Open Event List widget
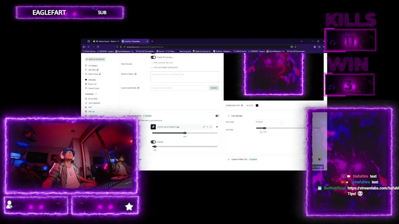The image size is (399, 224). tap(92, 84)
